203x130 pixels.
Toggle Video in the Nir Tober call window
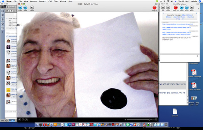(20, 8)
